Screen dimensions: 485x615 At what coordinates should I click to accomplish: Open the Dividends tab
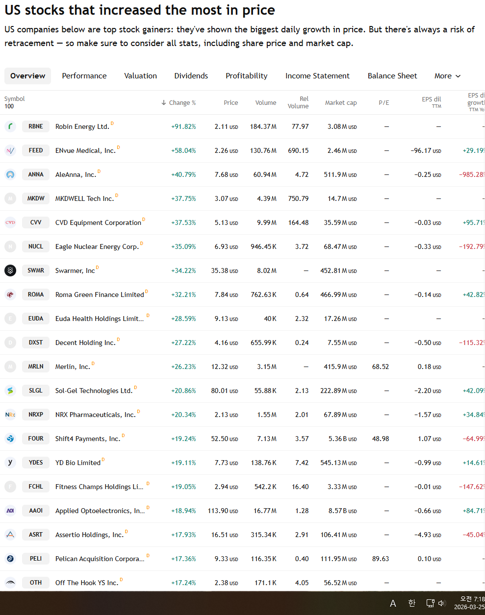191,76
